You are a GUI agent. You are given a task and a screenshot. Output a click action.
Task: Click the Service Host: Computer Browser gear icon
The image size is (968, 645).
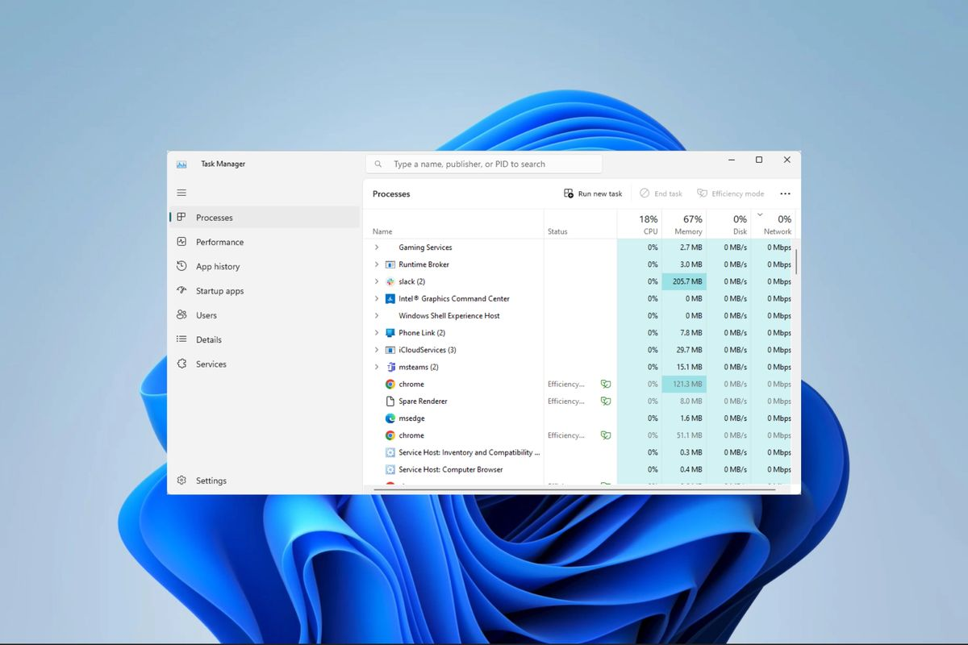click(390, 469)
